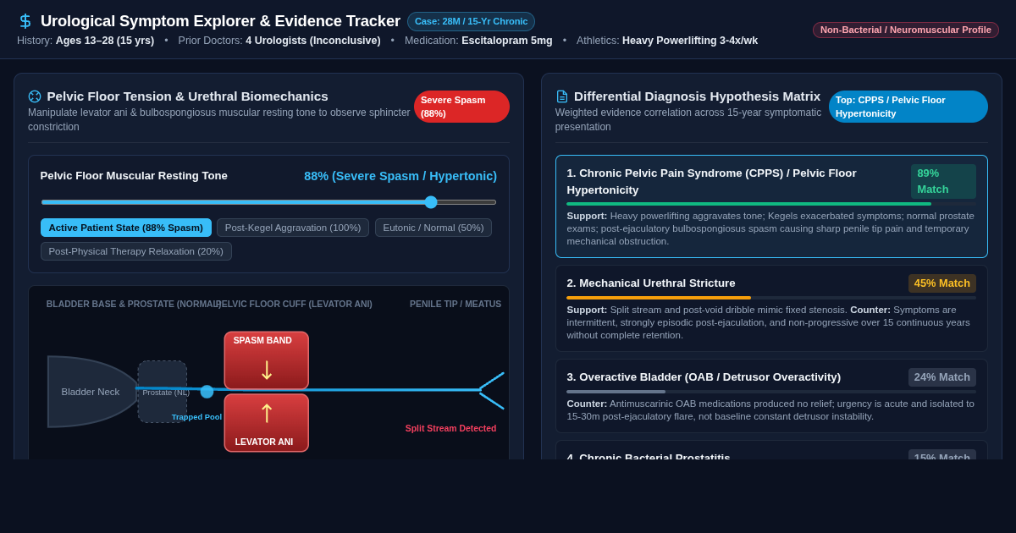Screen dimensions: 1016x533
Task: Click the PENILE TIP / MEATUS column label
Action: click(x=456, y=304)
